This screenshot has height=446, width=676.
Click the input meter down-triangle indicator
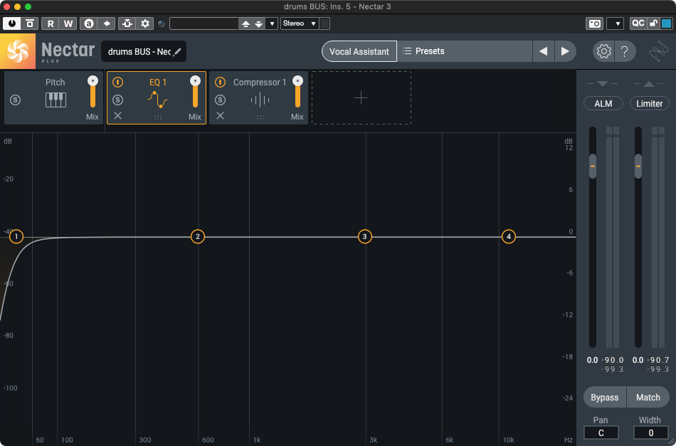(x=603, y=84)
